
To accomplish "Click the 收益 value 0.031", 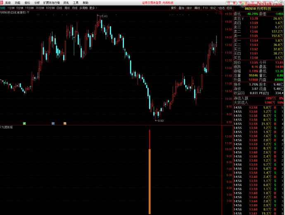I will click(x=254, y=93).
